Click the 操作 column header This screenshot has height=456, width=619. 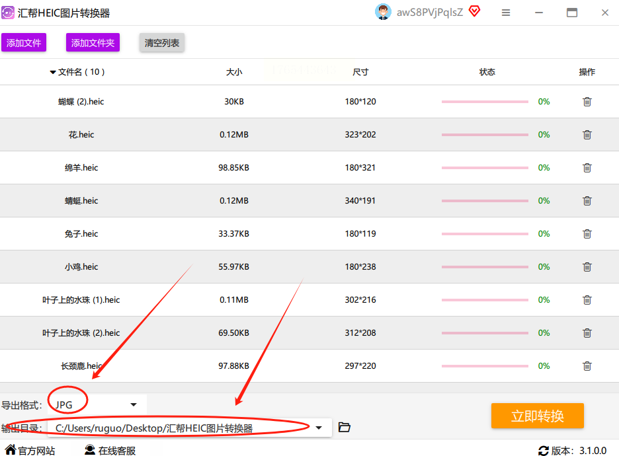tap(587, 72)
